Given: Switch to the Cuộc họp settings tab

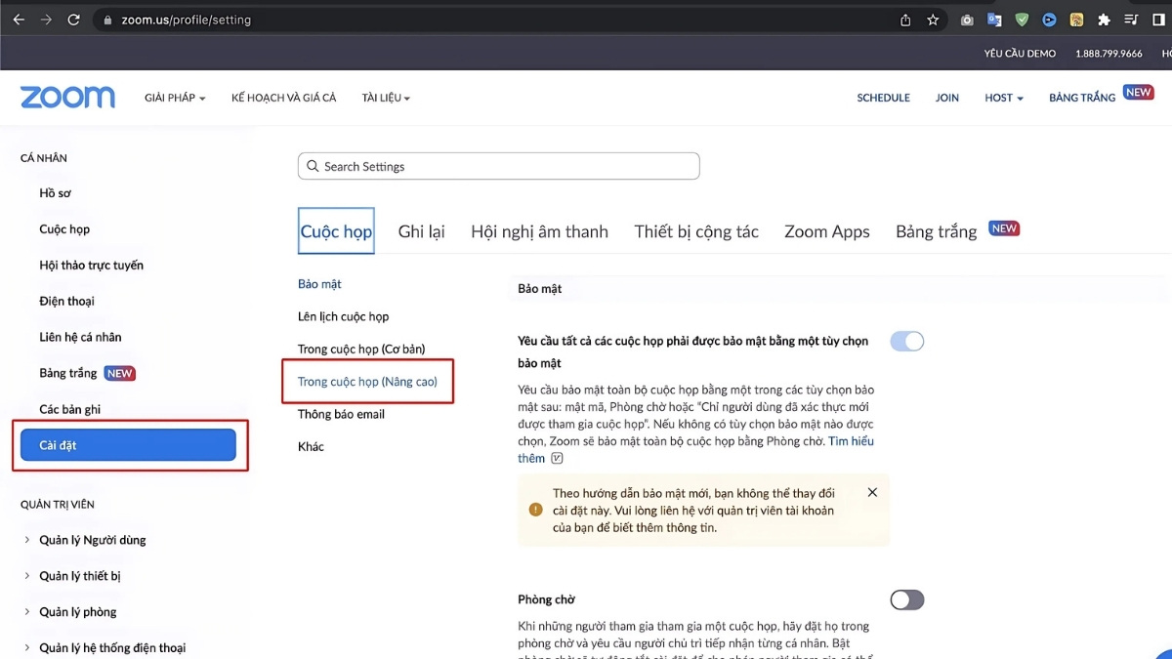Looking at the screenshot, I should pyautogui.click(x=336, y=231).
